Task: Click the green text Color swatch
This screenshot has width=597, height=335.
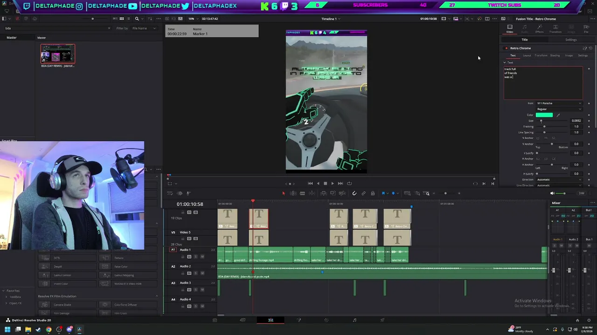Action: click(544, 115)
